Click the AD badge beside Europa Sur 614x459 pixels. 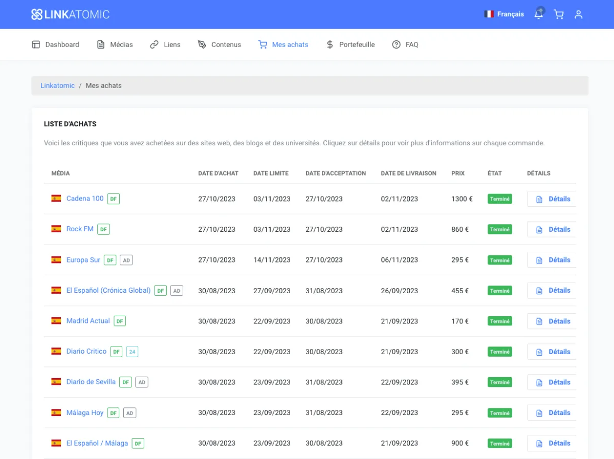click(126, 260)
